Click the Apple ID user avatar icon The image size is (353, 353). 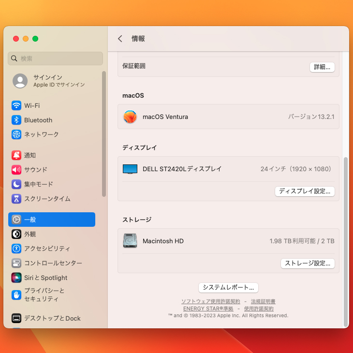(20, 81)
